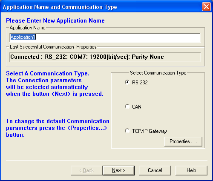Screen dimensions: 213x181
Task: Click the Application Name group label
Action: (27, 28)
